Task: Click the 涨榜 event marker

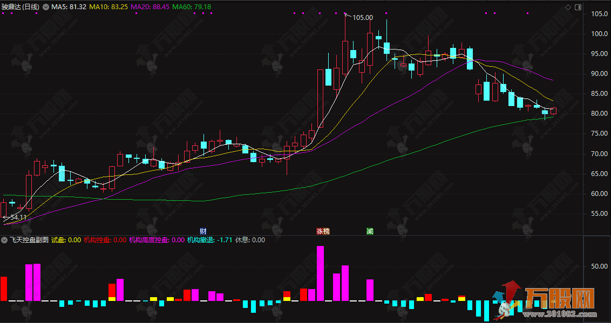Action: 323,231
